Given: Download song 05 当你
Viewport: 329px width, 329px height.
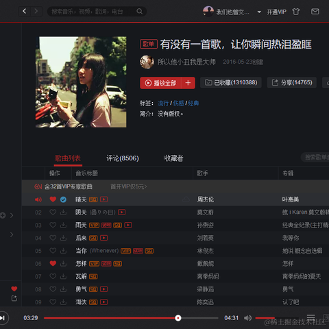Looking at the screenshot, I should [63, 251].
